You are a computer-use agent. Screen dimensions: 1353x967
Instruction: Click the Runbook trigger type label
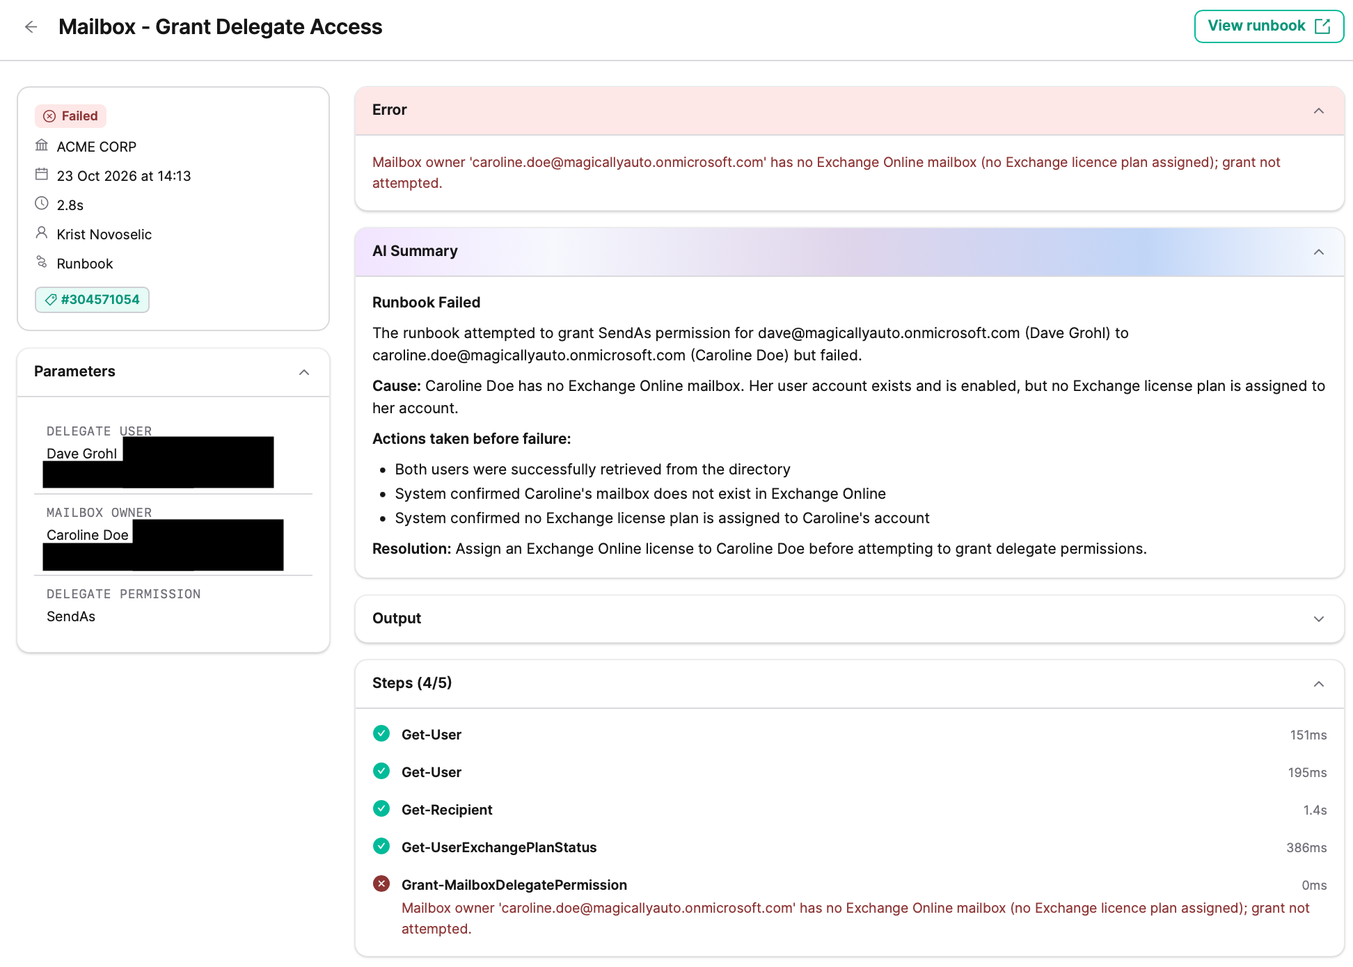(85, 264)
